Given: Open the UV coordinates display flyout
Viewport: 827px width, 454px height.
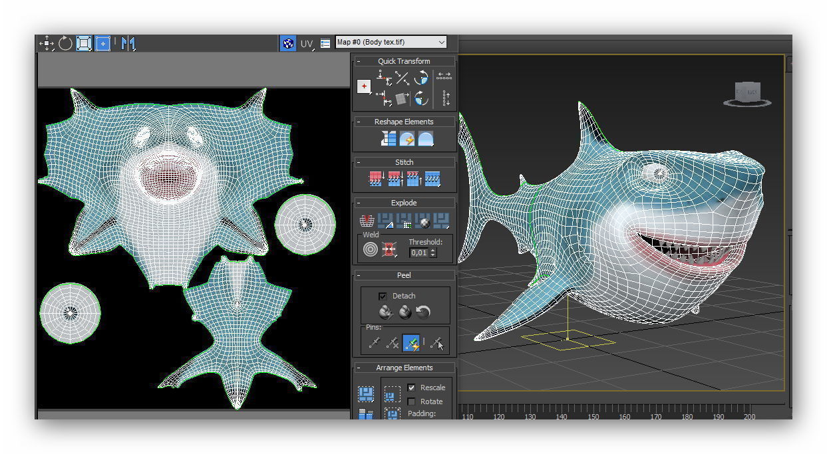Looking at the screenshot, I should point(307,43).
